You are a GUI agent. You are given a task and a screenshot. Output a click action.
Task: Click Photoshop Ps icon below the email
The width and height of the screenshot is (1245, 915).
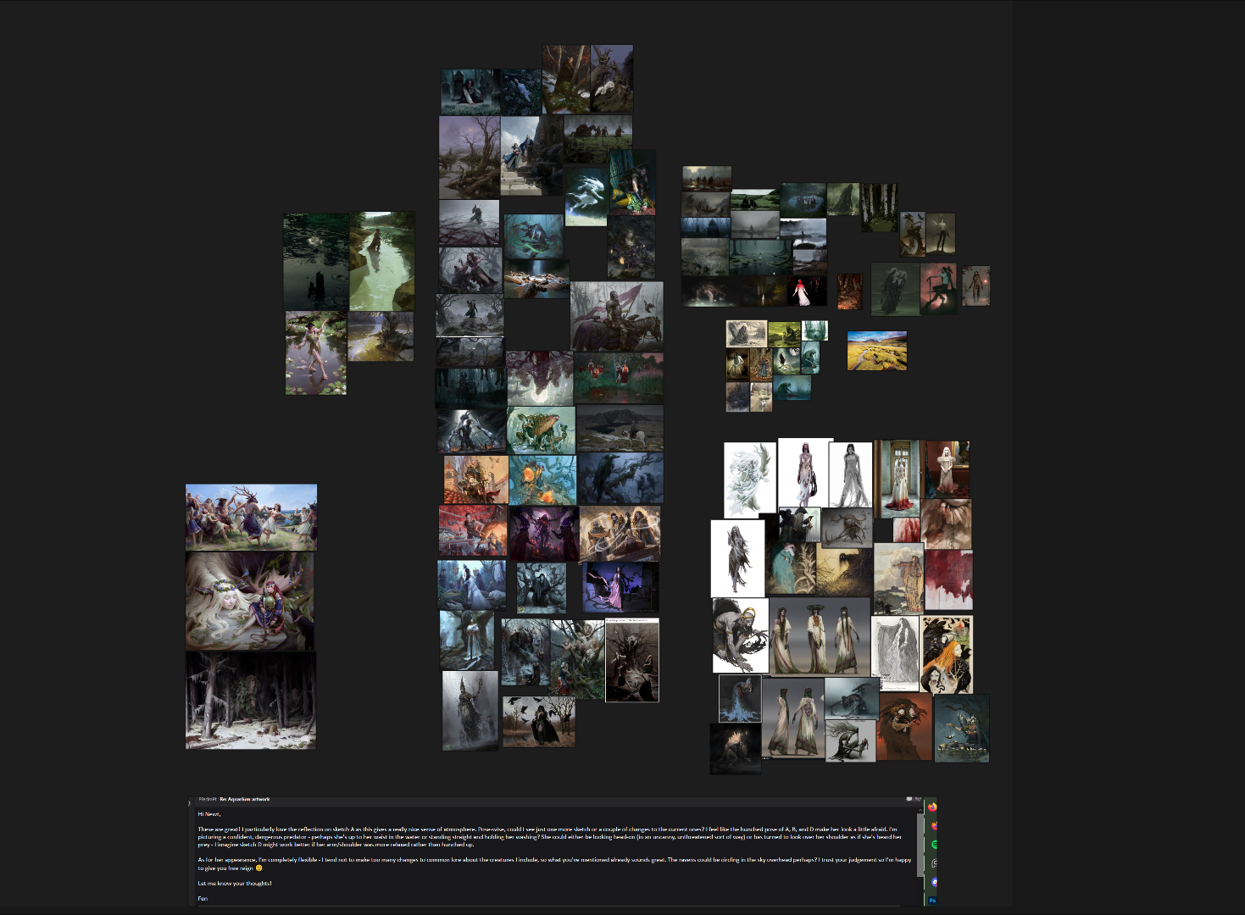coord(932,900)
